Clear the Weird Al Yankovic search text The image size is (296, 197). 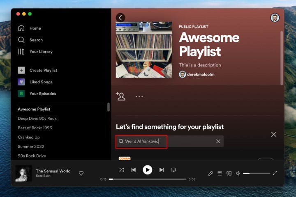218,141
